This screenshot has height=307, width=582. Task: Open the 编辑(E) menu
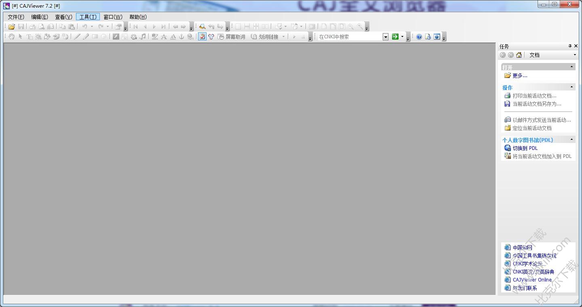click(x=40, y=17)
